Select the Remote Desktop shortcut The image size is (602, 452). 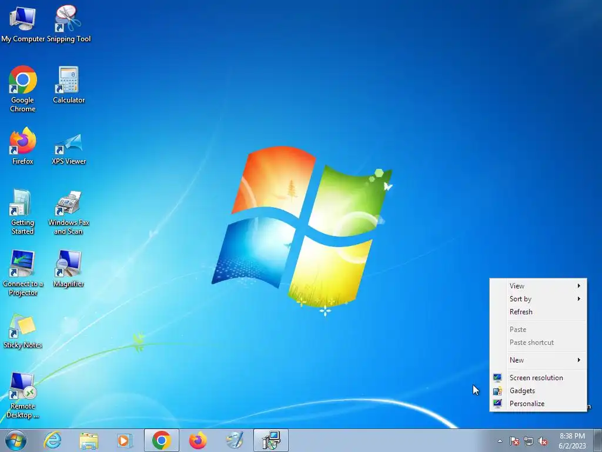[23, 395]
